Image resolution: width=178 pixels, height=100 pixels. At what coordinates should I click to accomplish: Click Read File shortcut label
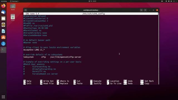48,83
